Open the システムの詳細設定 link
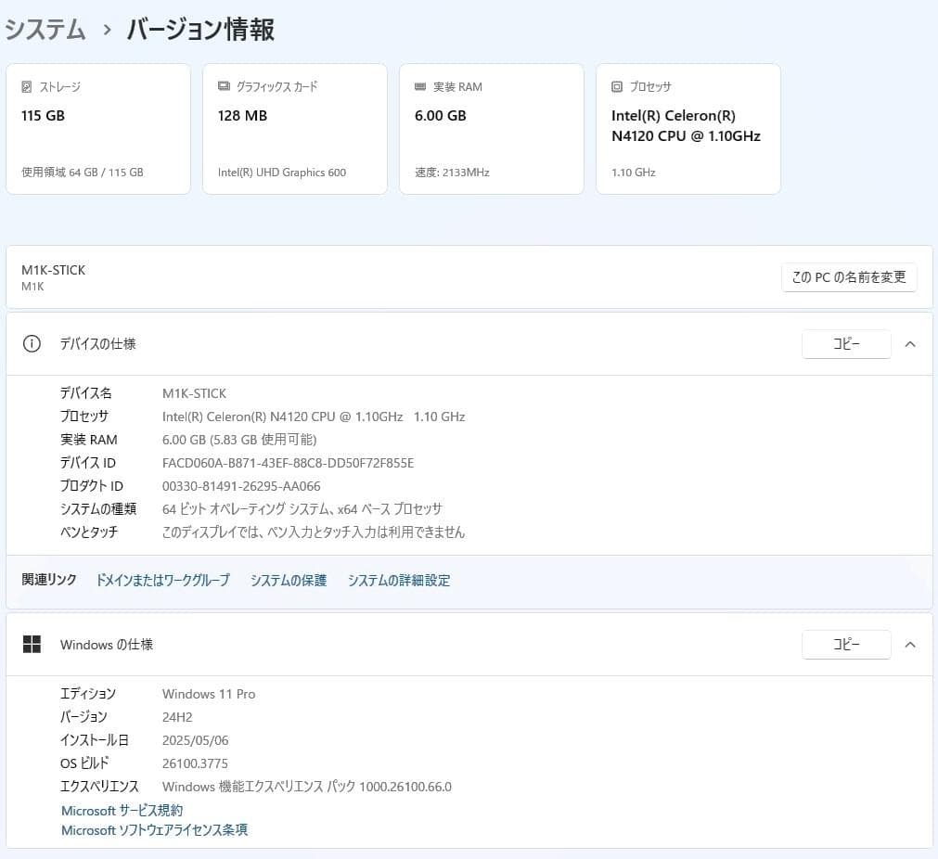This screenshot has height=859, width=938. [398, 579]
